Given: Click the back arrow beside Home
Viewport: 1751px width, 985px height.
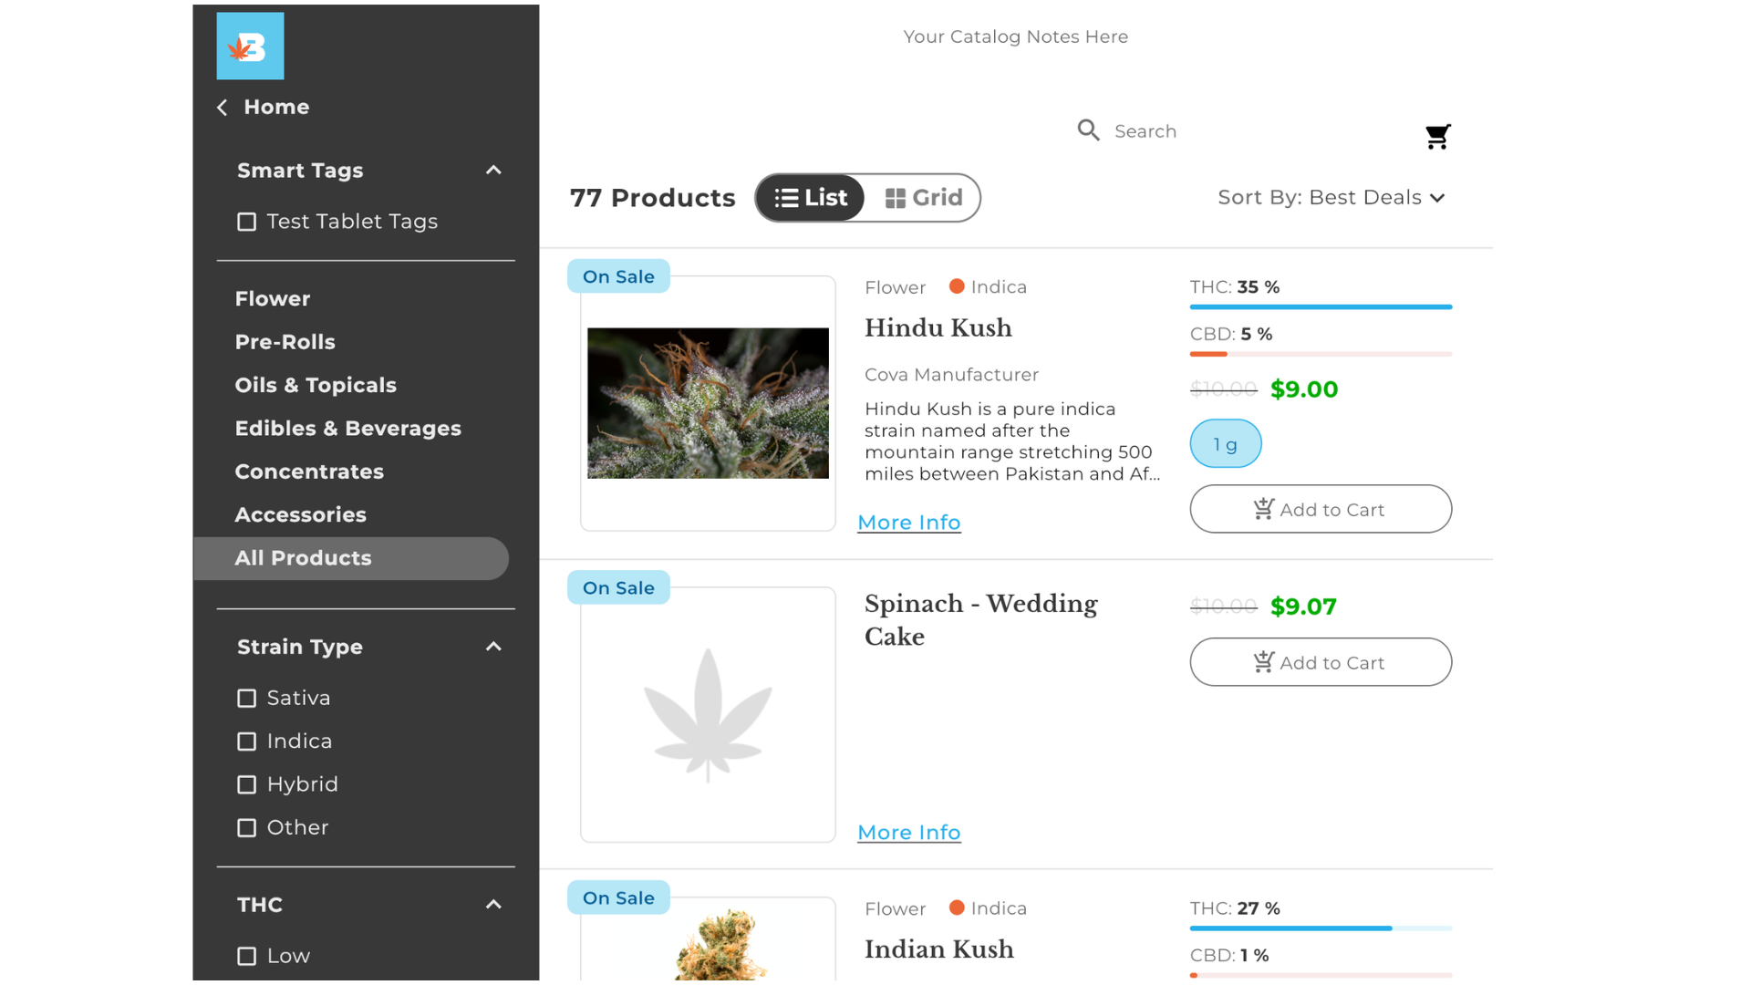Looking at the screenshot, I should point(223,108).
